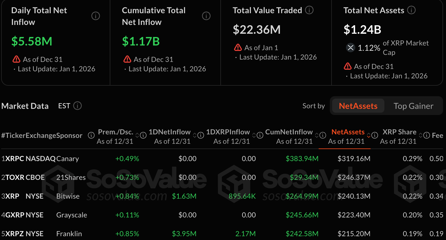Sort by the 1DNetInflow column arrows
This screenshot has width=446, height=240.
coord(195,135)
